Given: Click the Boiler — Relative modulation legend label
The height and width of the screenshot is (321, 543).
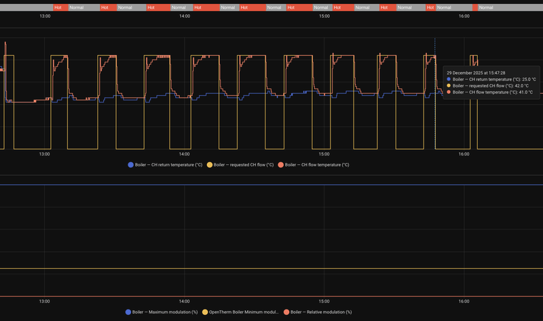Looking at the screenshot, I should click(321, 312).
